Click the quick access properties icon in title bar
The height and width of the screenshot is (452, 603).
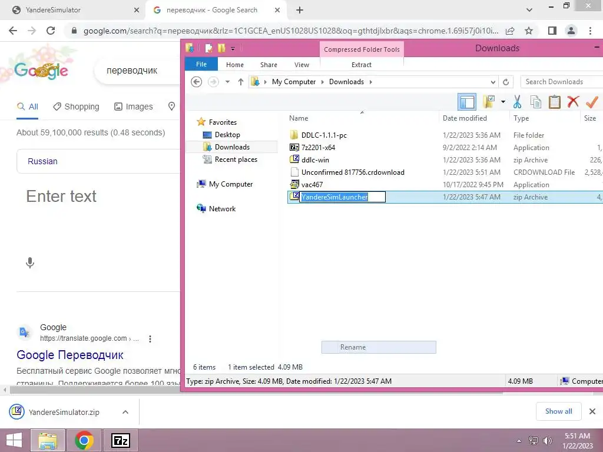point(209,48)
